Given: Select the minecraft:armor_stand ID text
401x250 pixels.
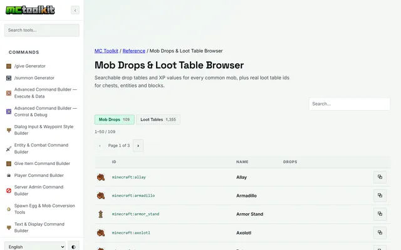Looking at the screenshot, I should pos(135,214).
